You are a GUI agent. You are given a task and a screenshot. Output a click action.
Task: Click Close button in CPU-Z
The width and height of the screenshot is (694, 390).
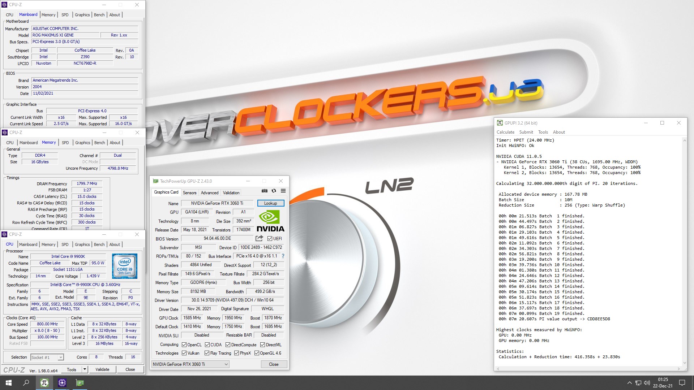point(130,369)
